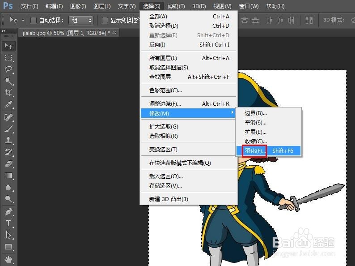Image resolution: width=355 pixels, height=266 pixels.
Task: Click the Photoshop Ps logo
Action: [x=8, y=6]
